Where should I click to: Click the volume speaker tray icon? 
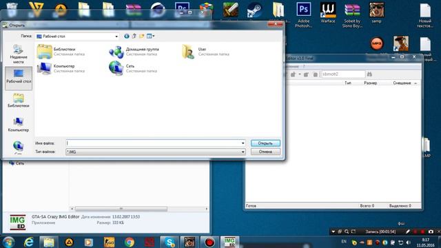pos(409,242)
